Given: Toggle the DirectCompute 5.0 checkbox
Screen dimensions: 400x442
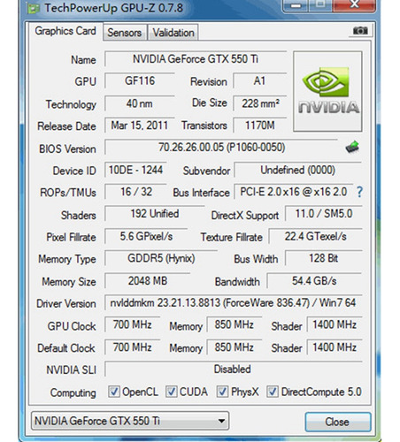Looking at the screenshot, I should point(273,392).
